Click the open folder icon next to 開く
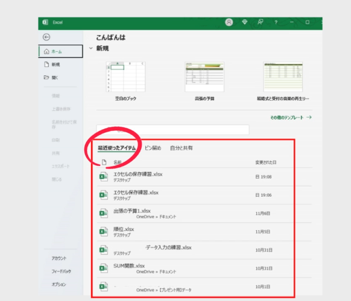This screenshot has height=301, width=351. point(46,77)
